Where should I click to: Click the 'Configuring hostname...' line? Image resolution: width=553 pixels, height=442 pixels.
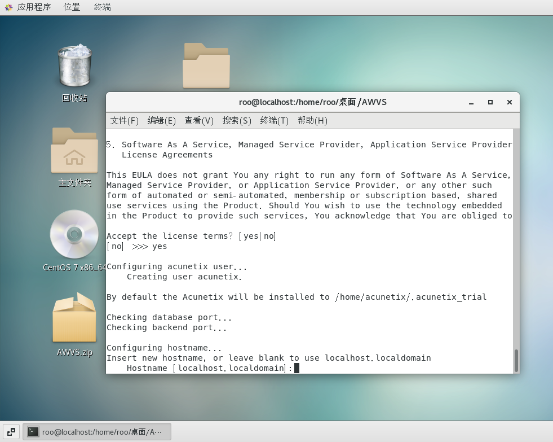tap(164, 348)
